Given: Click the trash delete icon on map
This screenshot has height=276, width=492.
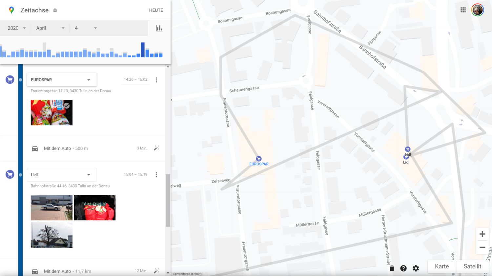Looking at the screenshot, I should tap(392, 268).
